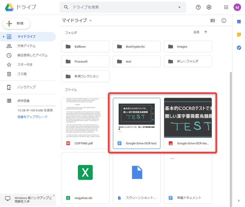The width and height of the screenshot is (245, 207).
Task: Select the Google-Drive-OCR-tes... image thumbnail
Action: click(188, 118)
